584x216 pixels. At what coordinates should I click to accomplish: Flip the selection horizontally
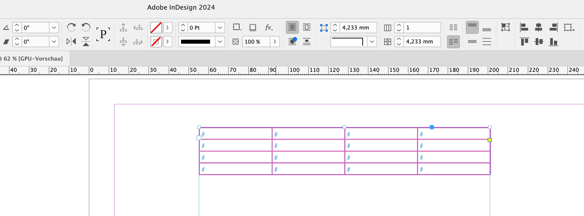coord(71,42)
